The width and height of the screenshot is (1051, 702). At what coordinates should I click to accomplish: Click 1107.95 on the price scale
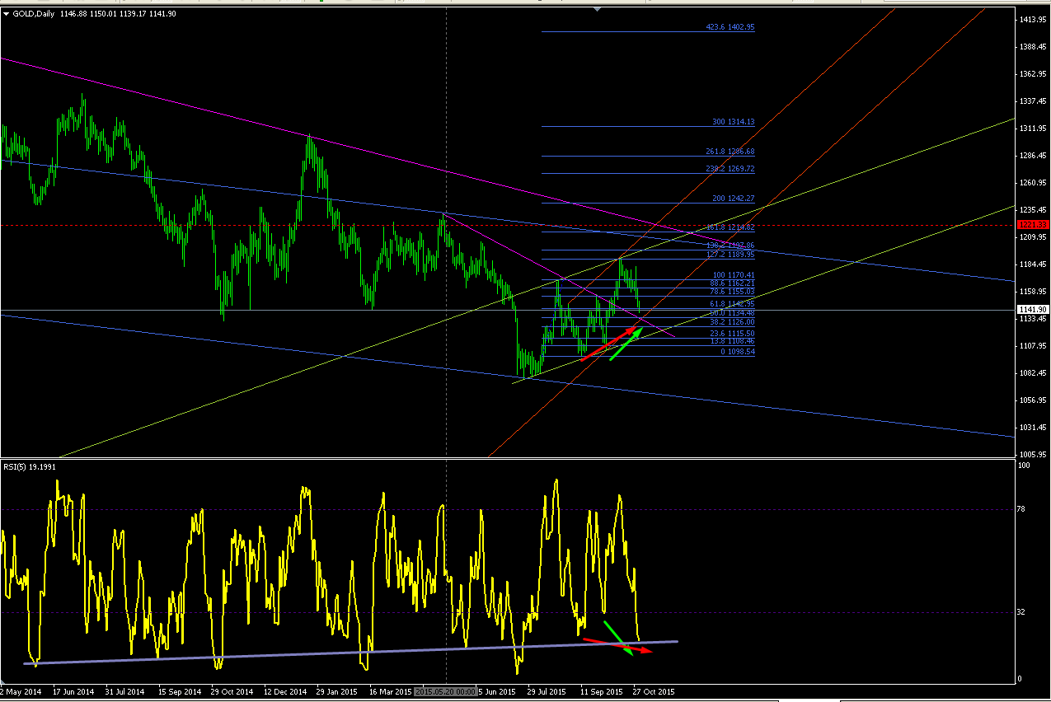point(1033,346)
